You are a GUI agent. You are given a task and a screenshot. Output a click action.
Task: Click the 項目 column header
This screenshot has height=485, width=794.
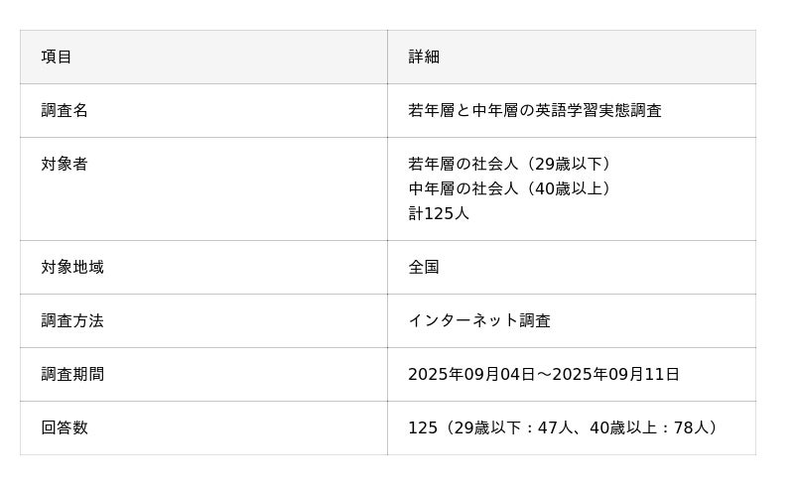57,57
